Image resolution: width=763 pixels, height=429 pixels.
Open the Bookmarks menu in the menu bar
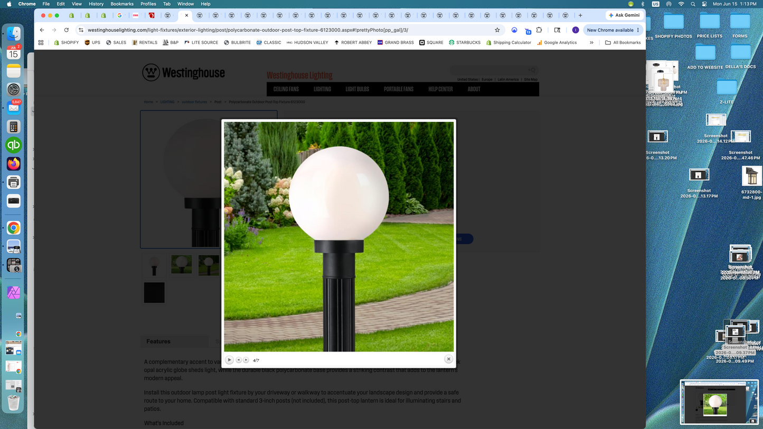point(122,4)
